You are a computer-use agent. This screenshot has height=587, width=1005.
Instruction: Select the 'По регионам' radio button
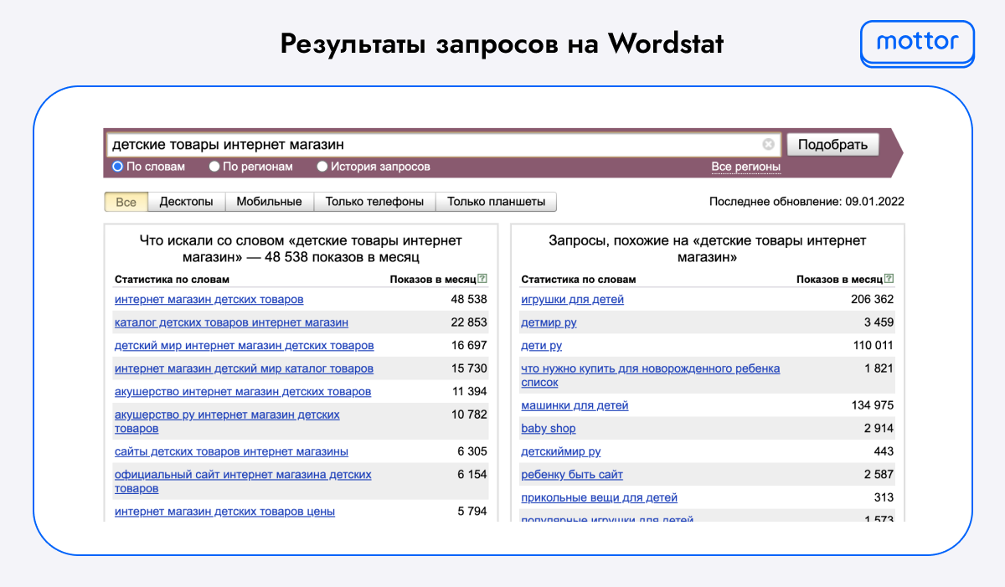(x=214, y=167)
